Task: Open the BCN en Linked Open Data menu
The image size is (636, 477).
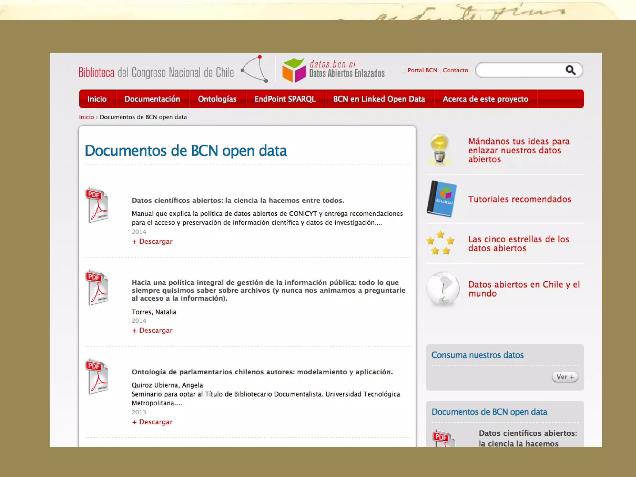Action: pyautogui.click(x=379, y=99)
